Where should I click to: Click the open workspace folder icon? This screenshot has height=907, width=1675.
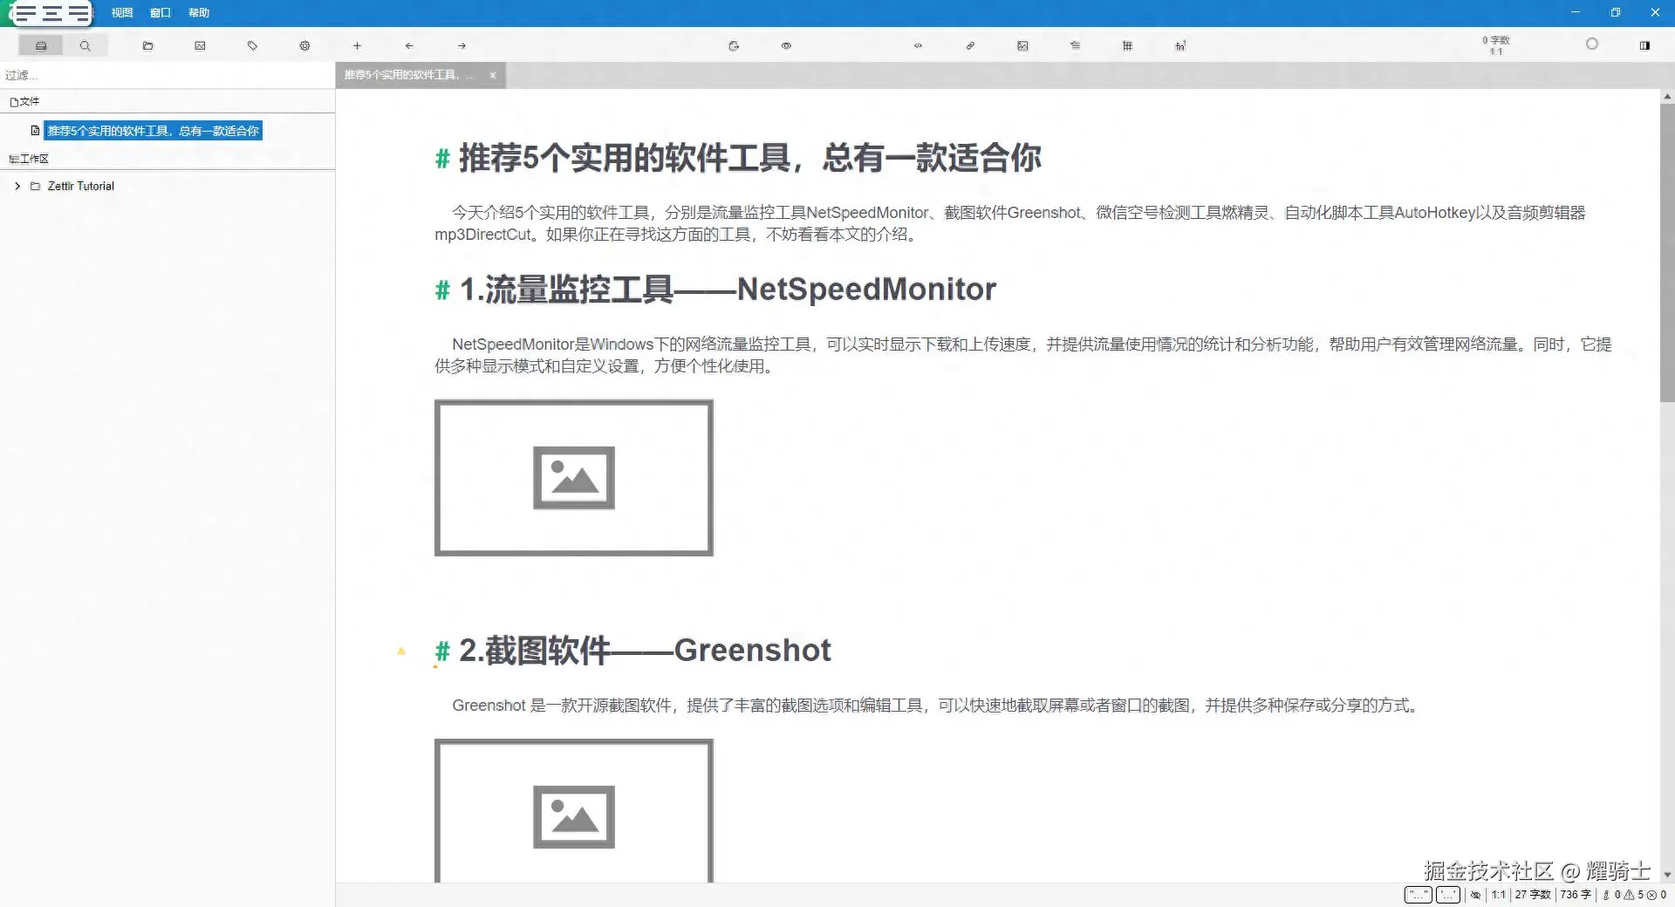148,45
